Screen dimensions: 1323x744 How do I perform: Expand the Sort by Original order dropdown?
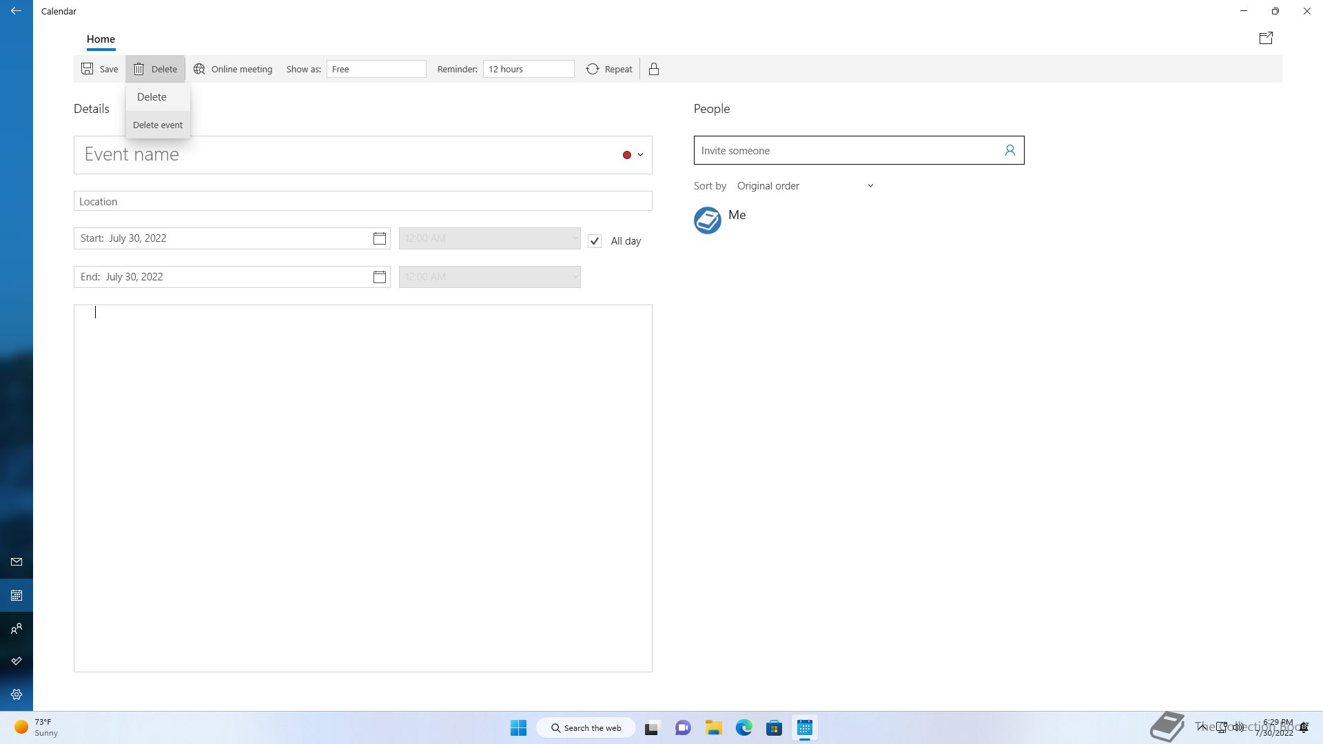coord(805,186)
